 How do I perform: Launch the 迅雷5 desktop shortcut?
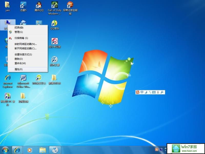pyautogui.click(x=23, y=6)
